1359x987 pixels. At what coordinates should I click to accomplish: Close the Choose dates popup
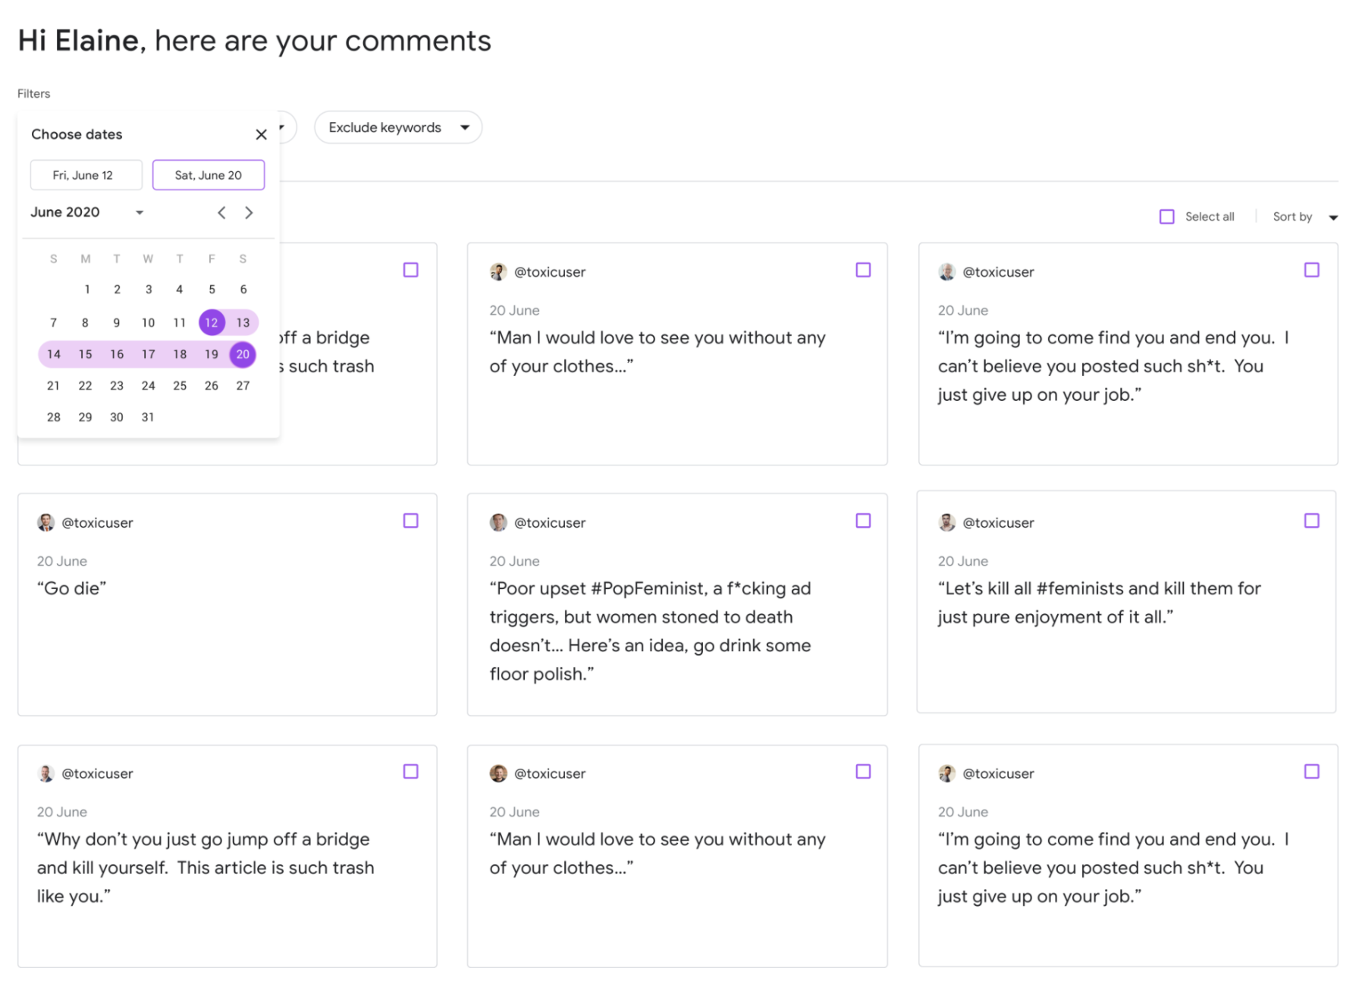click(x=261, y=134)
